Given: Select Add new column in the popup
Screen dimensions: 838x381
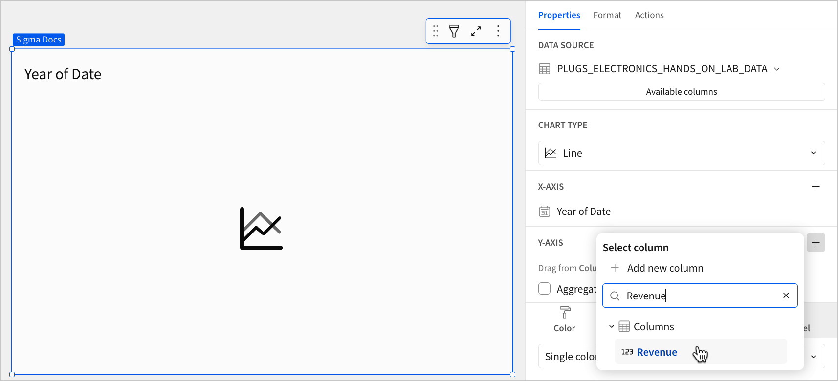Looking at the screenshot, I should [665, 268].
